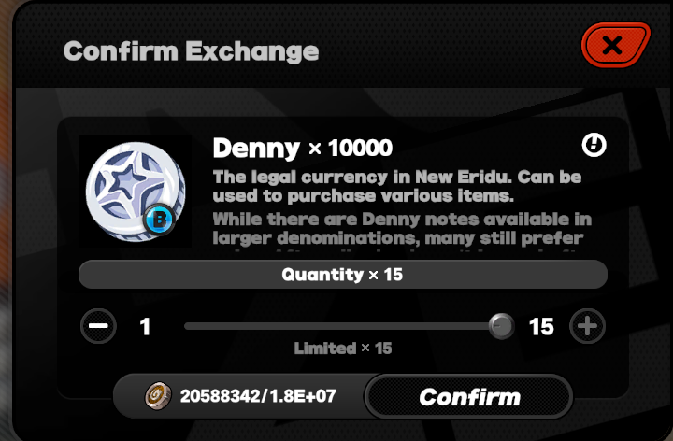Click the bronze currency coin icon
The image size is (673, 441).
tap(158, 395)
